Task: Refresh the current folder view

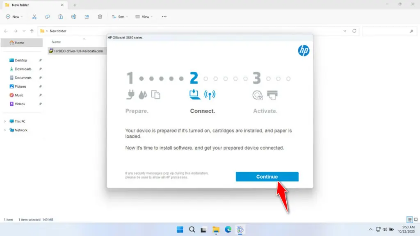Action: point(354,31)
